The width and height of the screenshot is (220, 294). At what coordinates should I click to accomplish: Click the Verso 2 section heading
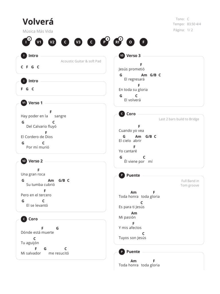click(x=36, y=161)
